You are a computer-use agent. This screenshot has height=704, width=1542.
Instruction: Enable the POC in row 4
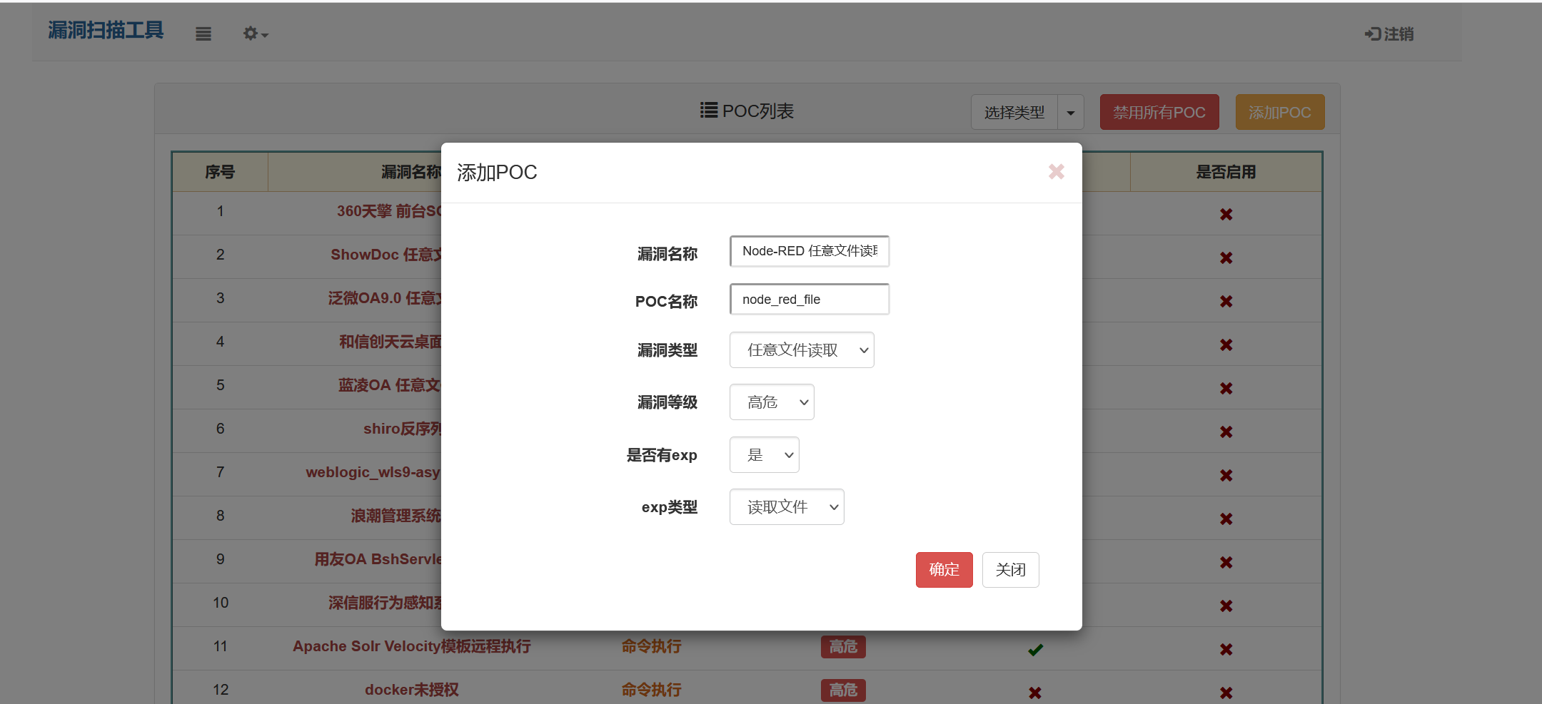[x=1226, y=345]
